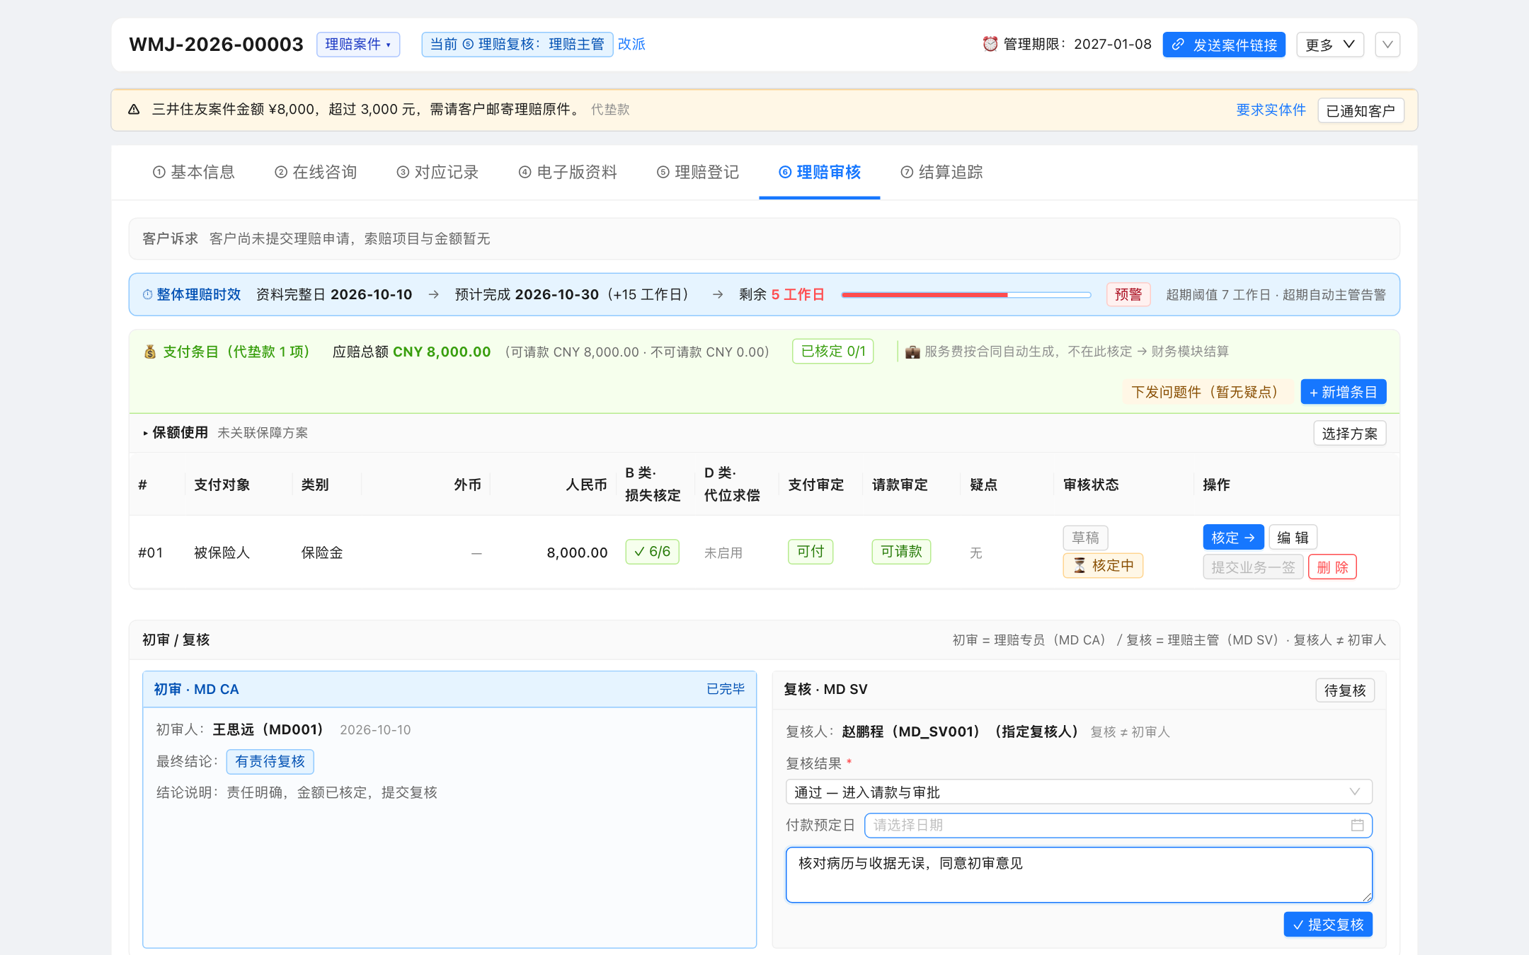Click the hourglass 核定中 status badge
1529x955 pixels.
[x=1103, y=565]
